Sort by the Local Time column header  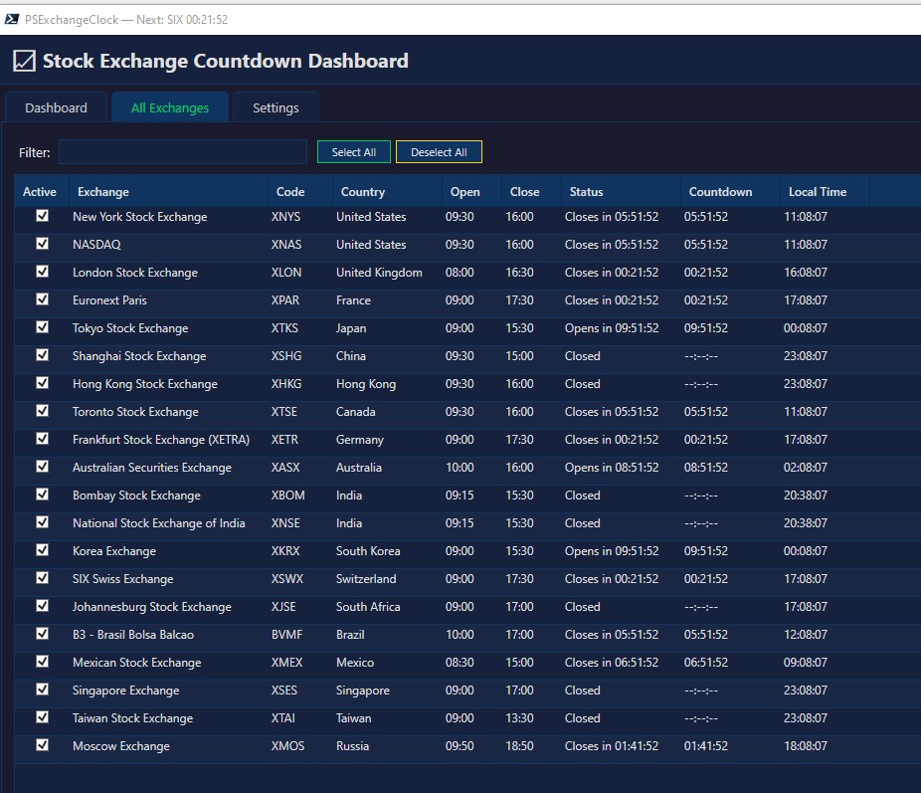[825, 191]
